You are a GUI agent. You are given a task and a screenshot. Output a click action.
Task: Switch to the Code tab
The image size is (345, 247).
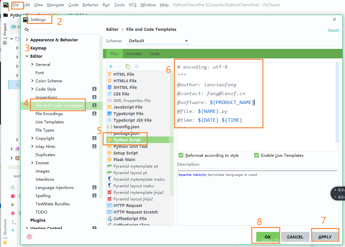tap(155, 53)
